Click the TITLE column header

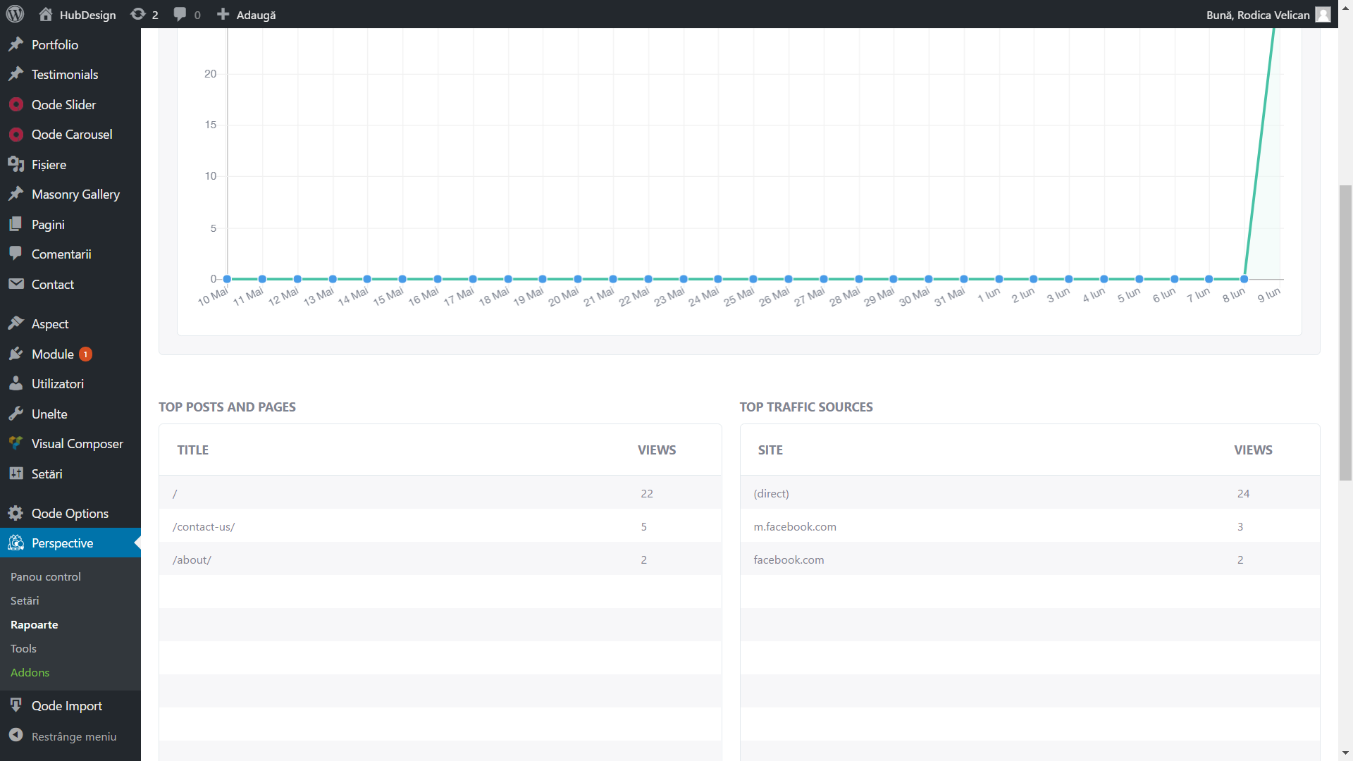tap(193, 450)
